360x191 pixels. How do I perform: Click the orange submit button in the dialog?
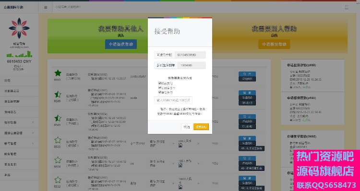[201, 127]
